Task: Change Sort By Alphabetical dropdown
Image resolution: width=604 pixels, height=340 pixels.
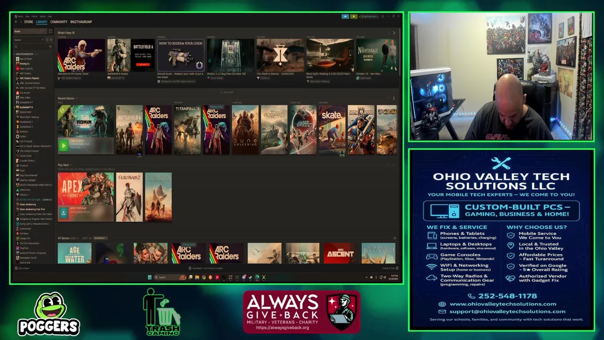Action: [101, 238]
